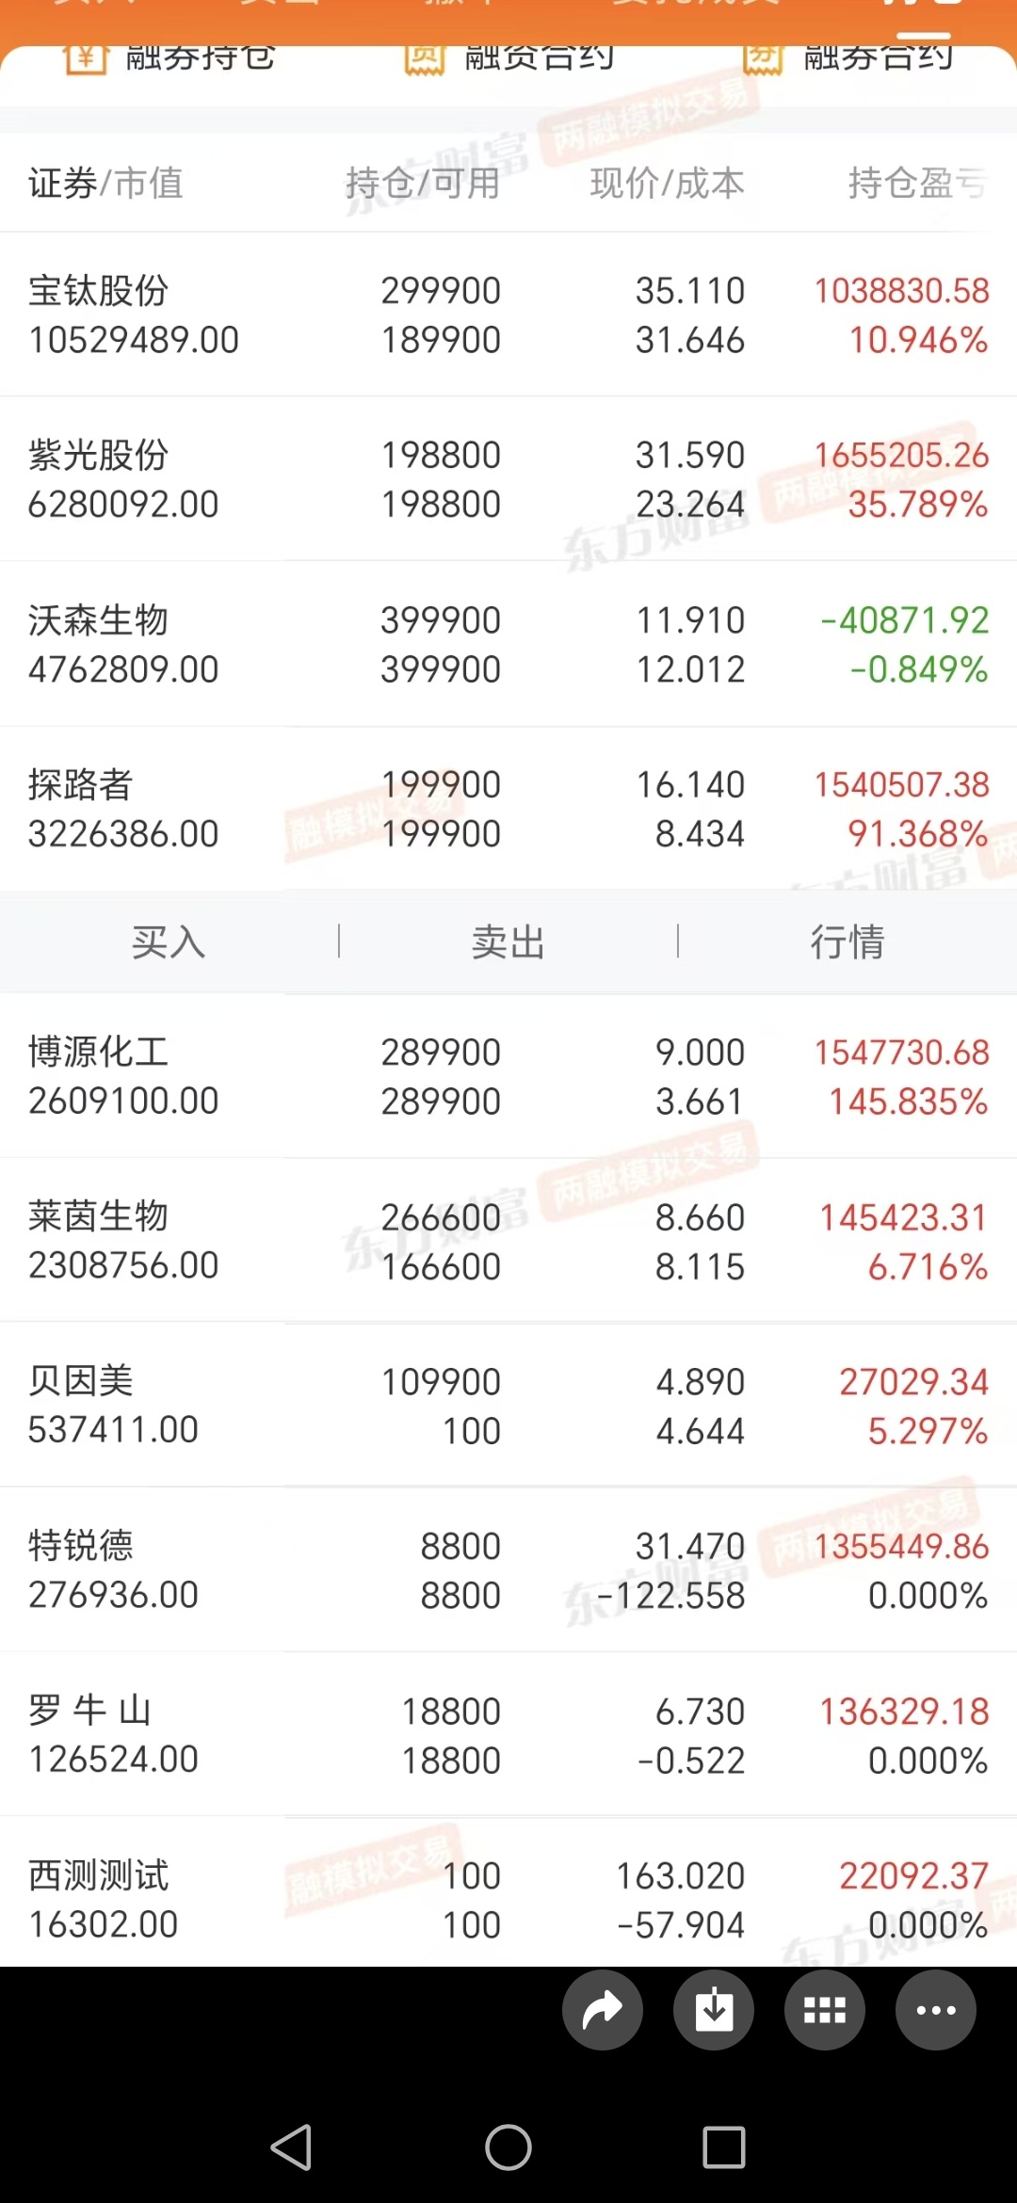Open 行情 quote for 探路者
1017x2203 pixels.
pos(847,941)
